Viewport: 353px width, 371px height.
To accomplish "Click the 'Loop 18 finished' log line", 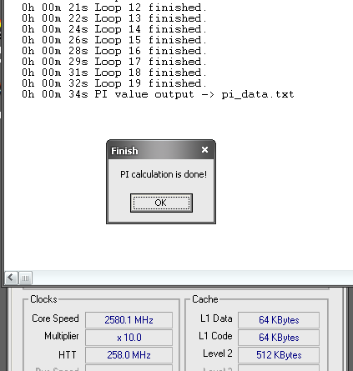I will click(114, 73).
